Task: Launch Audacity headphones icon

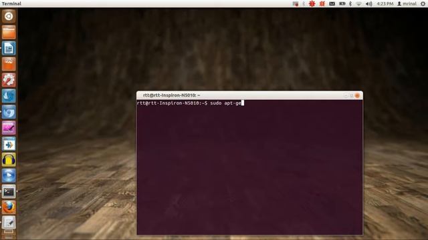Action: point(9,160)
